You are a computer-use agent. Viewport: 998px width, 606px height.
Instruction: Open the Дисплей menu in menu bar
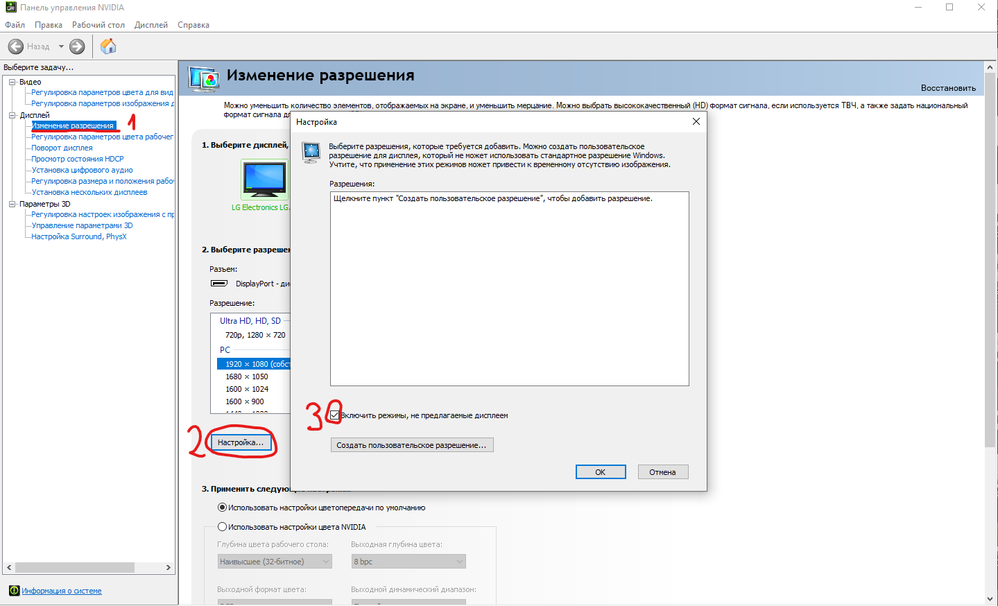(x=151, y=25)
